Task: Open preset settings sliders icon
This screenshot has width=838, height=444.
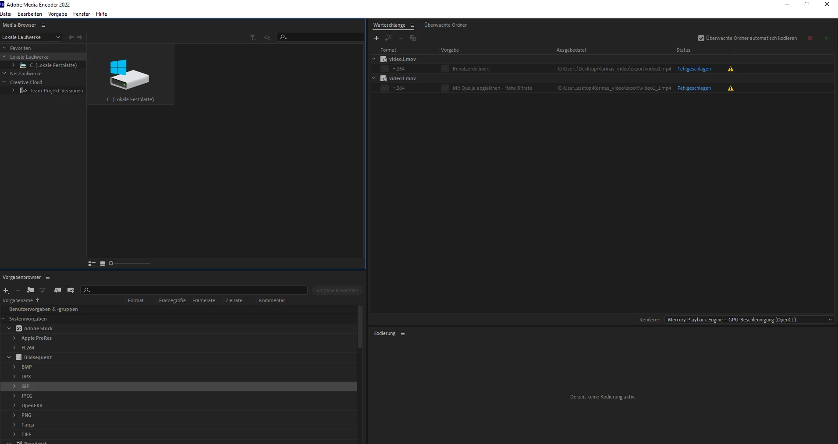Action: point(43,290)
